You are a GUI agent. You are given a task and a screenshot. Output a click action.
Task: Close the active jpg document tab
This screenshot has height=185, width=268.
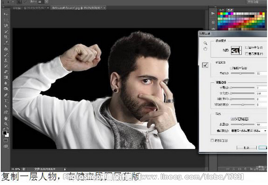point(104,8)
